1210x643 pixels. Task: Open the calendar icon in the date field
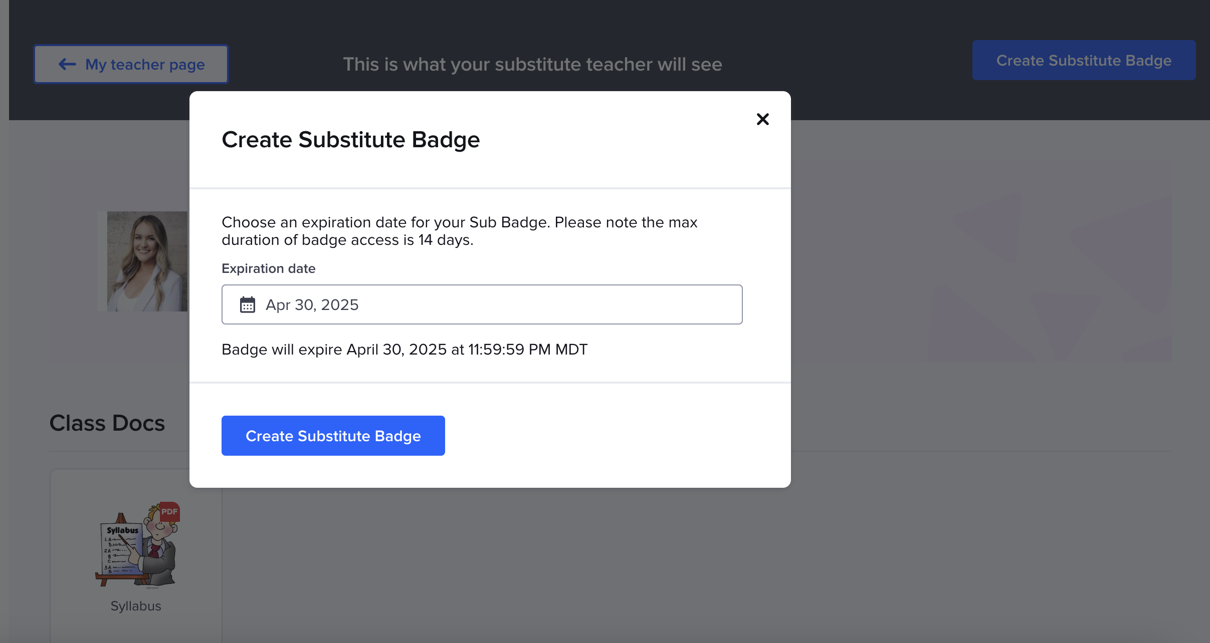tap(247, 304)
